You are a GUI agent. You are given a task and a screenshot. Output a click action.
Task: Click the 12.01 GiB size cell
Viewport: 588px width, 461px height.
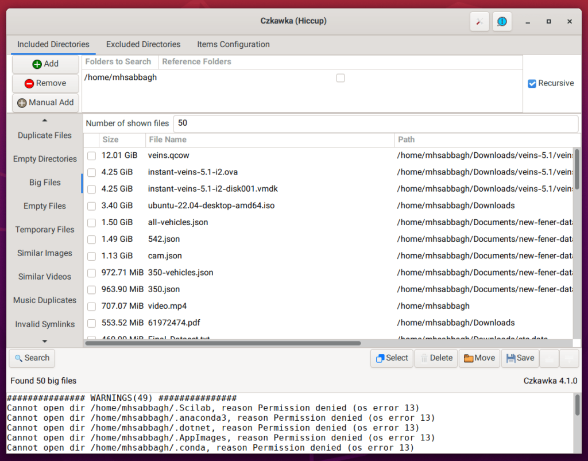point(119,156)
